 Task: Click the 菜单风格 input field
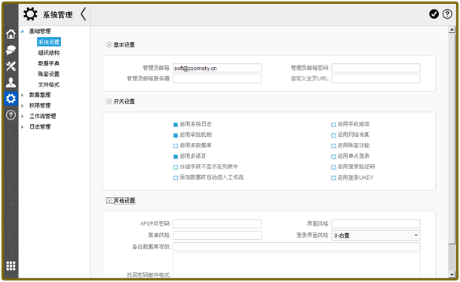click(x=217, y=235)
